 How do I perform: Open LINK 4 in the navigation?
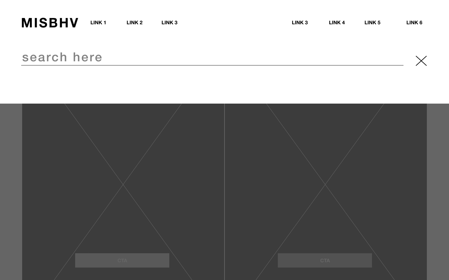click(337, 22)
